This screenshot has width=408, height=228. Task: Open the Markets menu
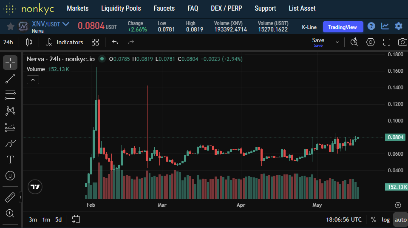77,9
